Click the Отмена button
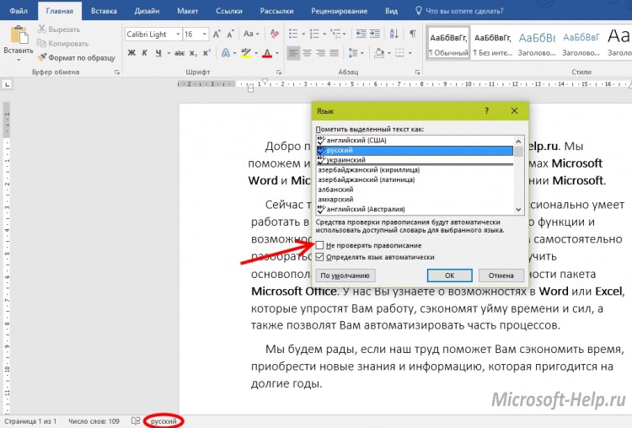This screenshot has height=428, width=632. [501, 276]
